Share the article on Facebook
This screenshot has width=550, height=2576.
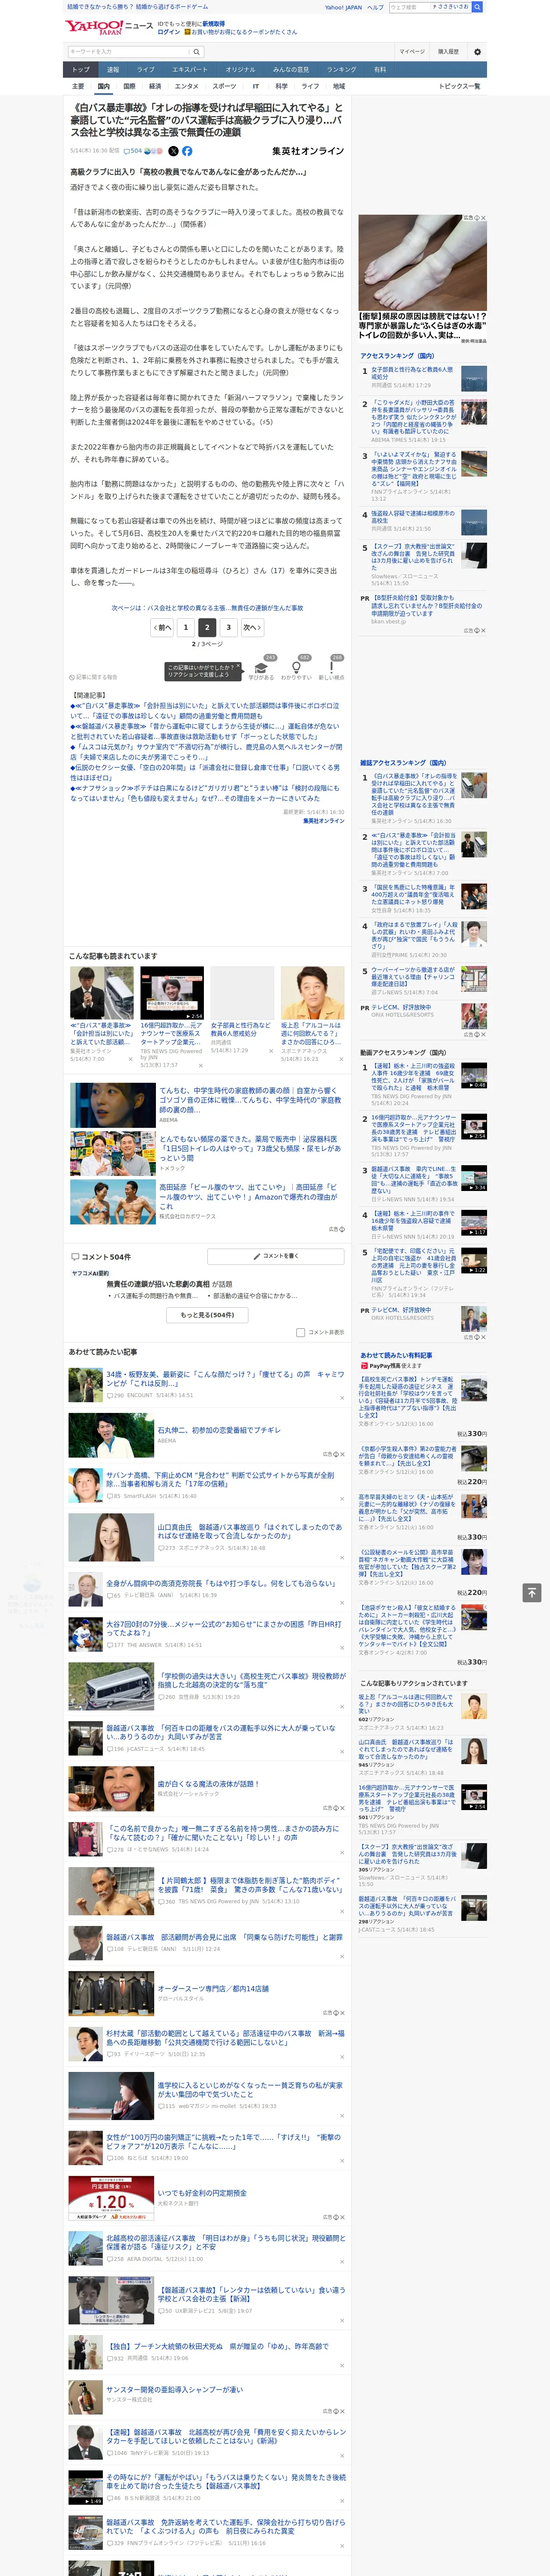click(187, 151)
